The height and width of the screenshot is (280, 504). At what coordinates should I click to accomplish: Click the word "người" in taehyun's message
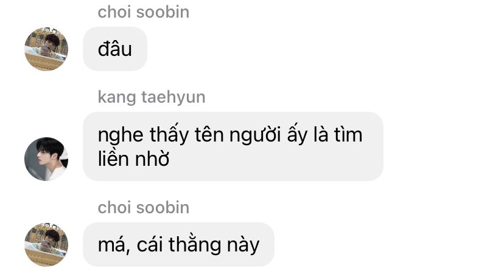point(256,135)
